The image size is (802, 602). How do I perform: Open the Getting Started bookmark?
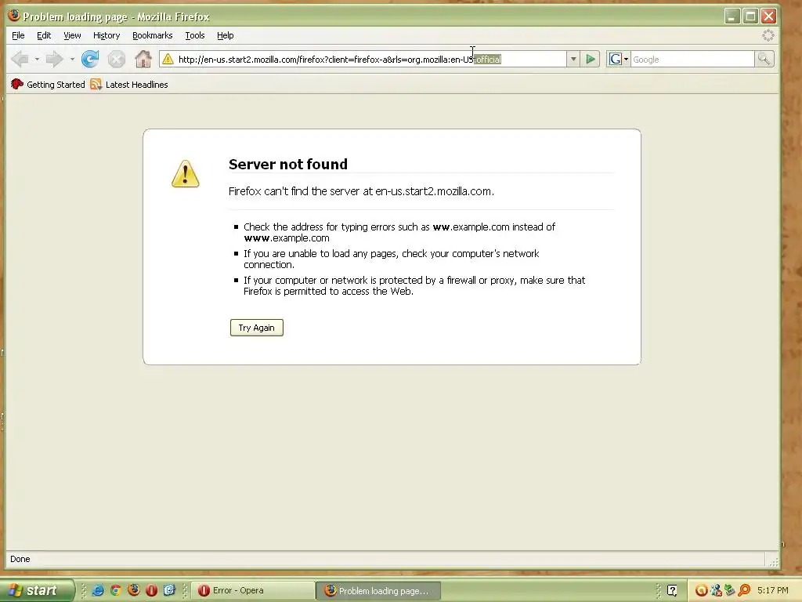point(48,85)
